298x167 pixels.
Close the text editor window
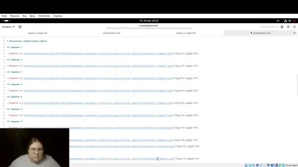pos(294,27)
